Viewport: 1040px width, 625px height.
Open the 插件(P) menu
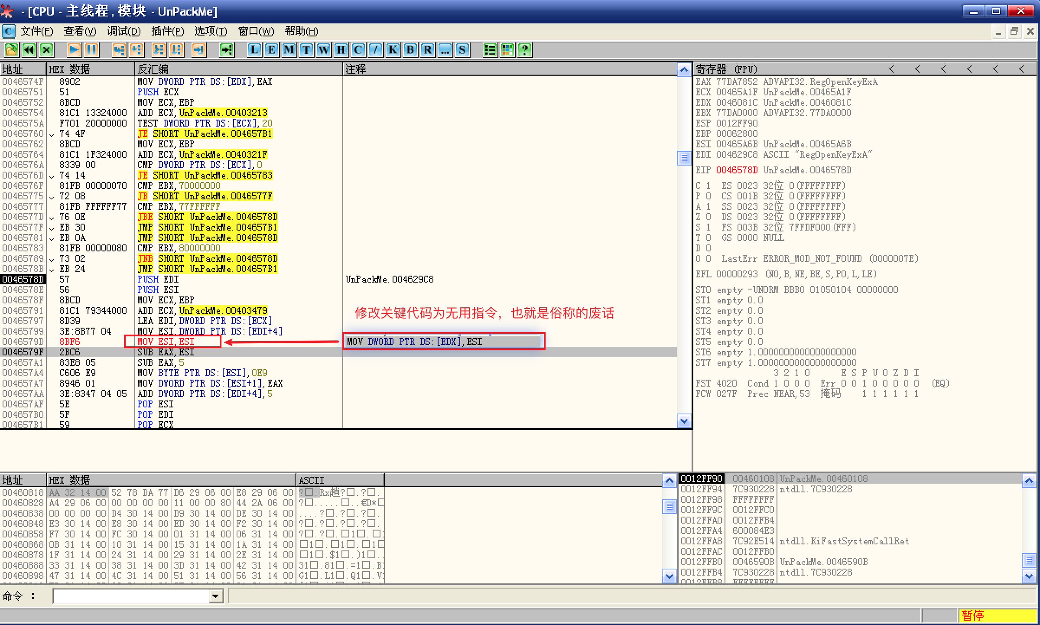(167, 31)
